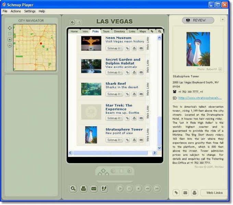Click the horizontal scroll left arrow
This screenshot has width=233, height=205.
click(x=71, y=153)
